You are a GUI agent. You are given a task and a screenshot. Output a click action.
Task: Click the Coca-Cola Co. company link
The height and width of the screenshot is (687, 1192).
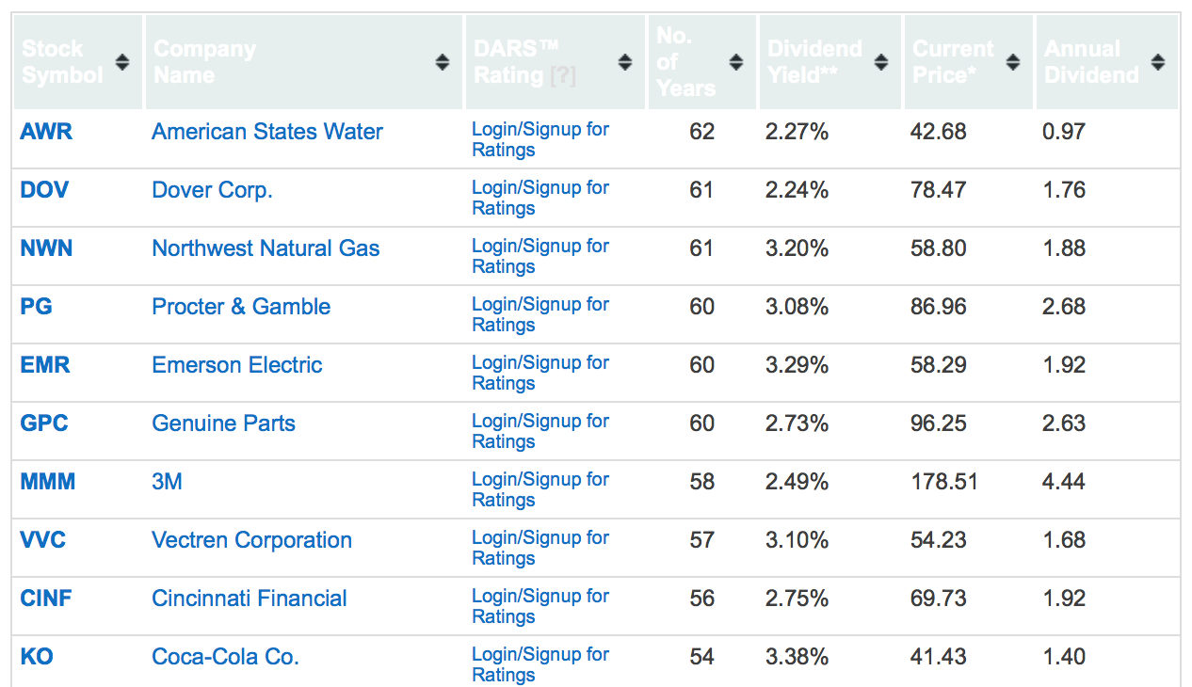225,657
